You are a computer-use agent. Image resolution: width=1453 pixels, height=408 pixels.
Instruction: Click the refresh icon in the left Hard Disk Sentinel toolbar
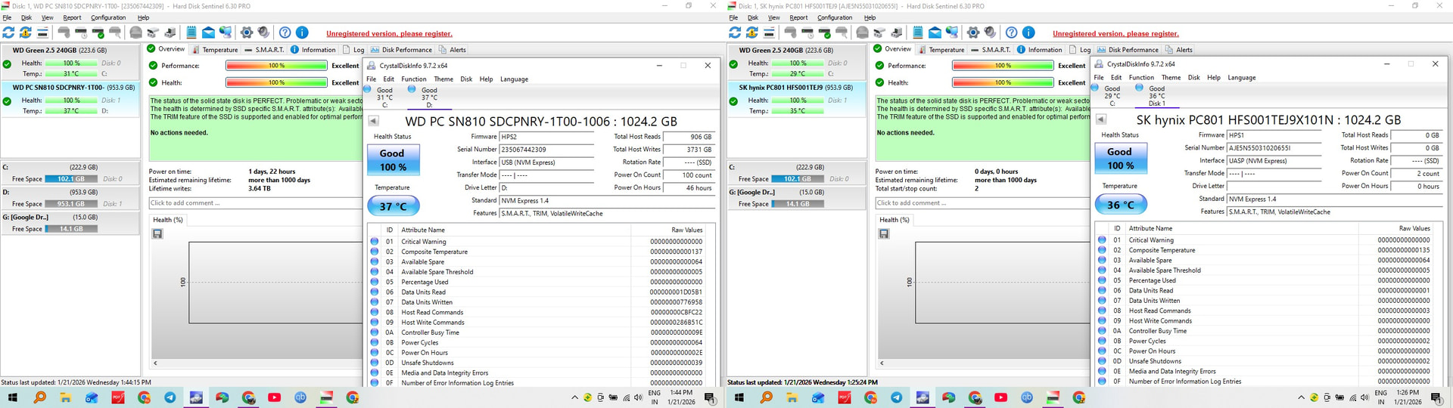coord(8,32)
